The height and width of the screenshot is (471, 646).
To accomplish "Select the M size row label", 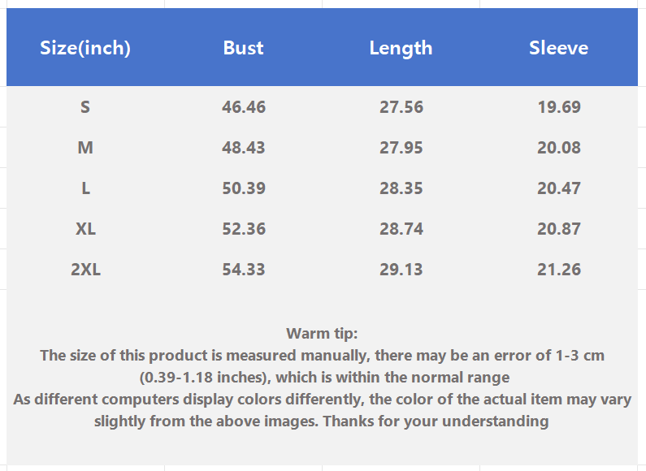I will click(x=85, y=148).
